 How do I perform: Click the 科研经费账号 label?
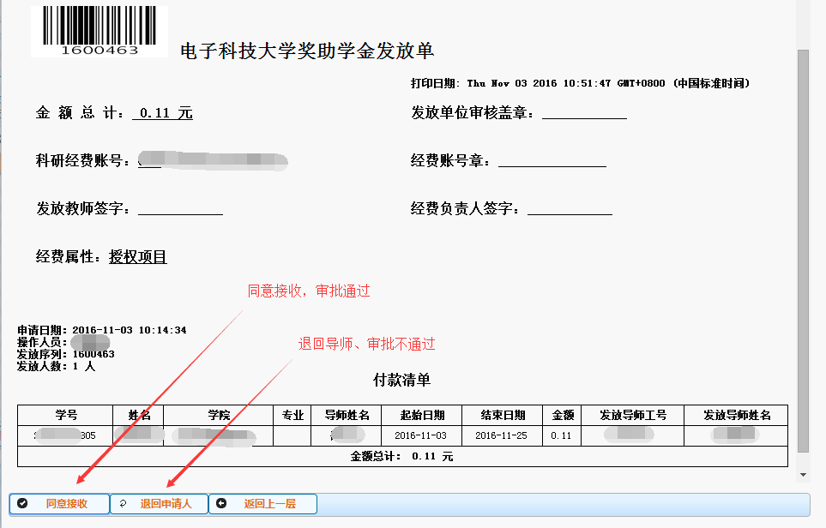tap(82, 160)
